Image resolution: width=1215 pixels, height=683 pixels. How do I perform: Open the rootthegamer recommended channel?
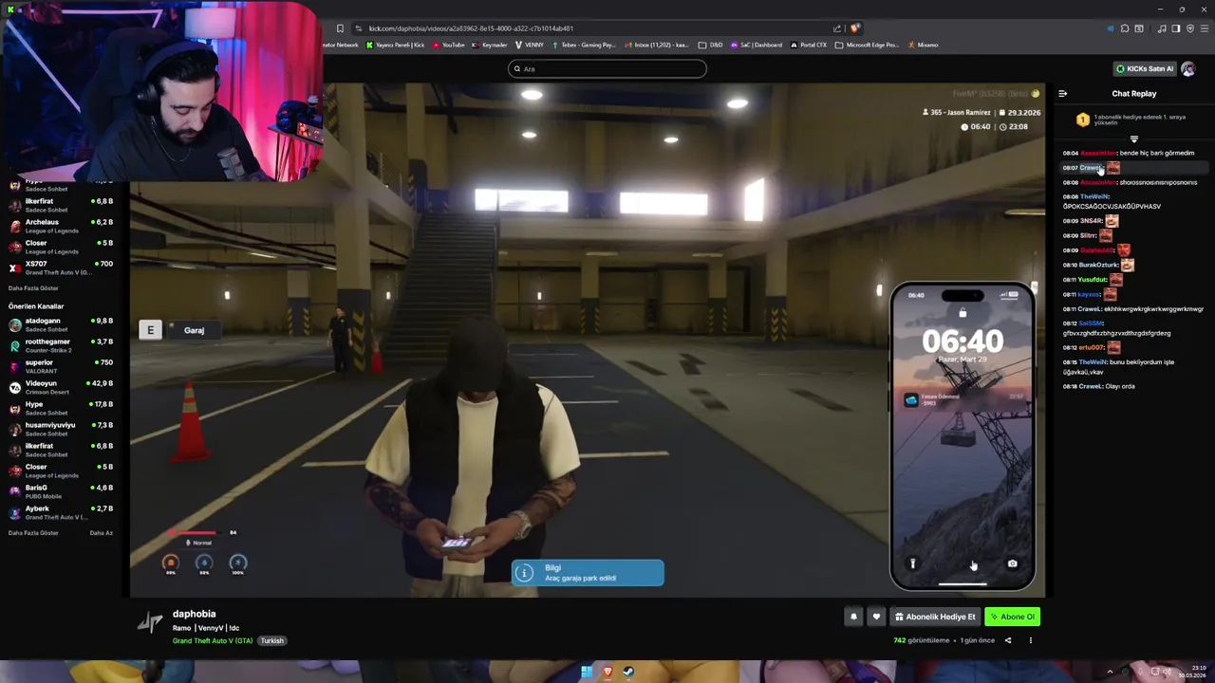click(x=61, y=345)
